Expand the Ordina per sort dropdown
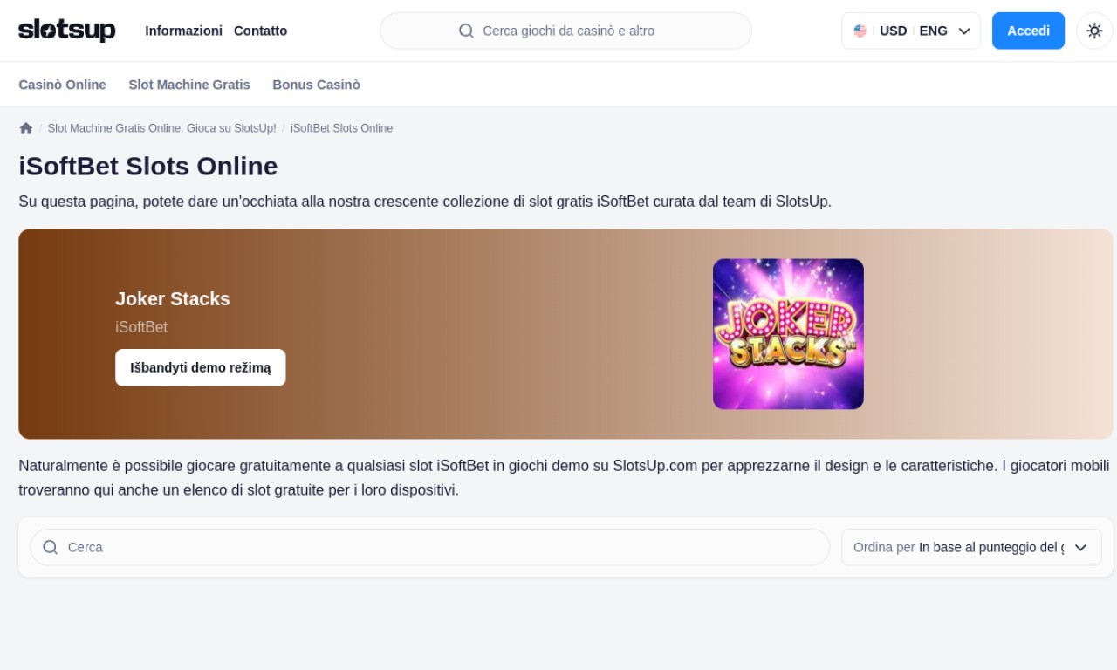Screen dimensions: 1117x670 [x=970, y=547]
